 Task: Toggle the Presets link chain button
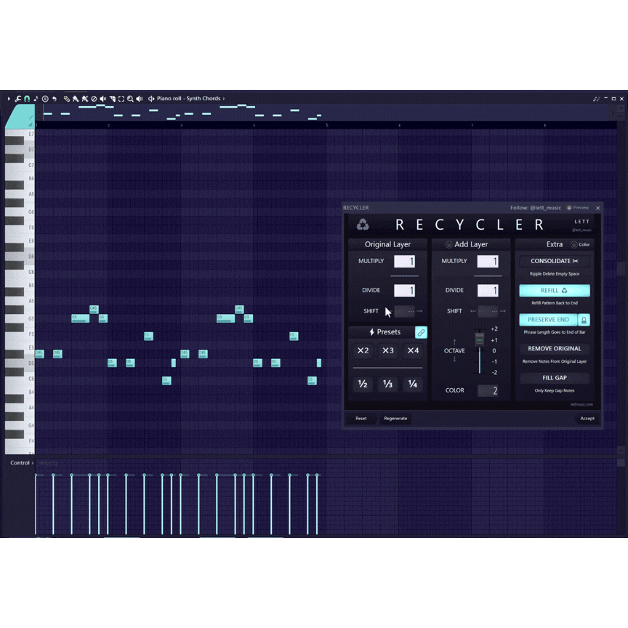[421, 332]
